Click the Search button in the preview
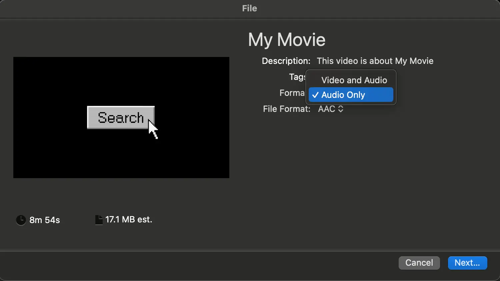 pos(120,118)
